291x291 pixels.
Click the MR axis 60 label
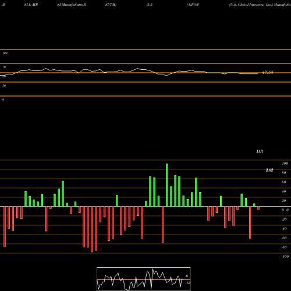click(284, 182)
